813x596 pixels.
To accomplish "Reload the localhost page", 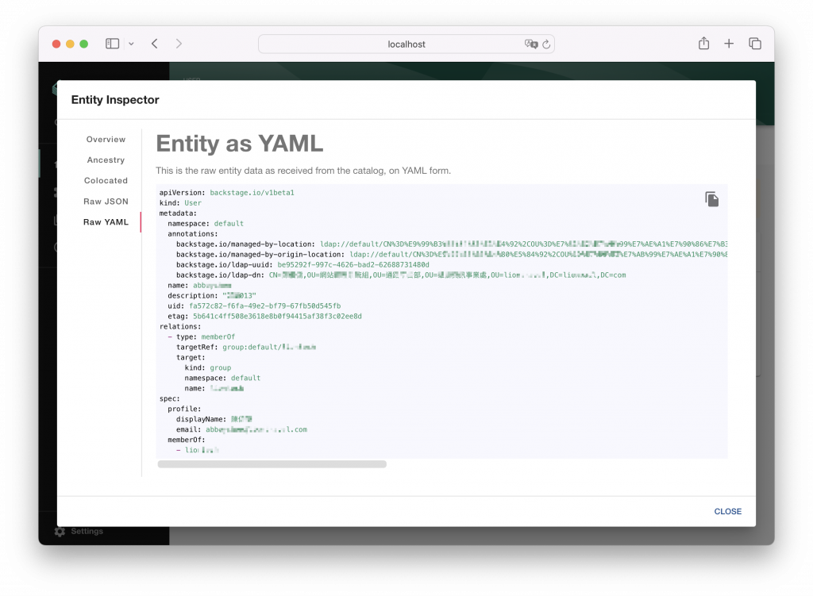I will (546, 44).
